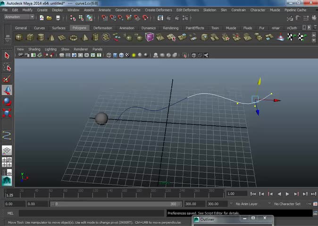
Task: Click the CV curve tool icon
Action: 7,136
